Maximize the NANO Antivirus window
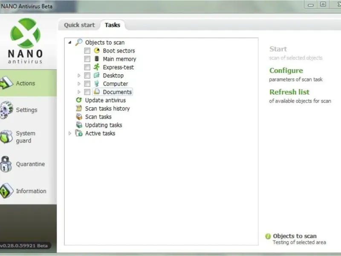 click(x=323, y=4)
